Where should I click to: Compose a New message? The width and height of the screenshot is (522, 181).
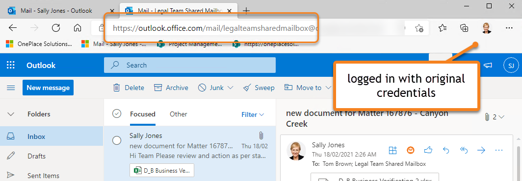48,88
